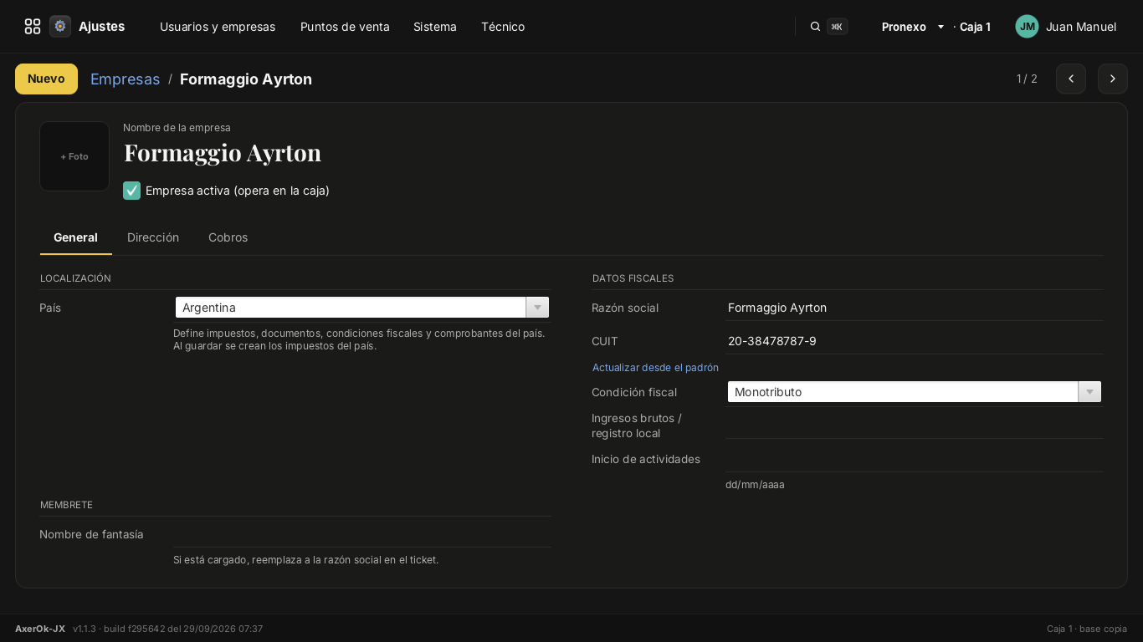Open the apps grid launcher icon
Image resolution: width=1143 pixels, height=642 pixels.
[x=33, y=27]
